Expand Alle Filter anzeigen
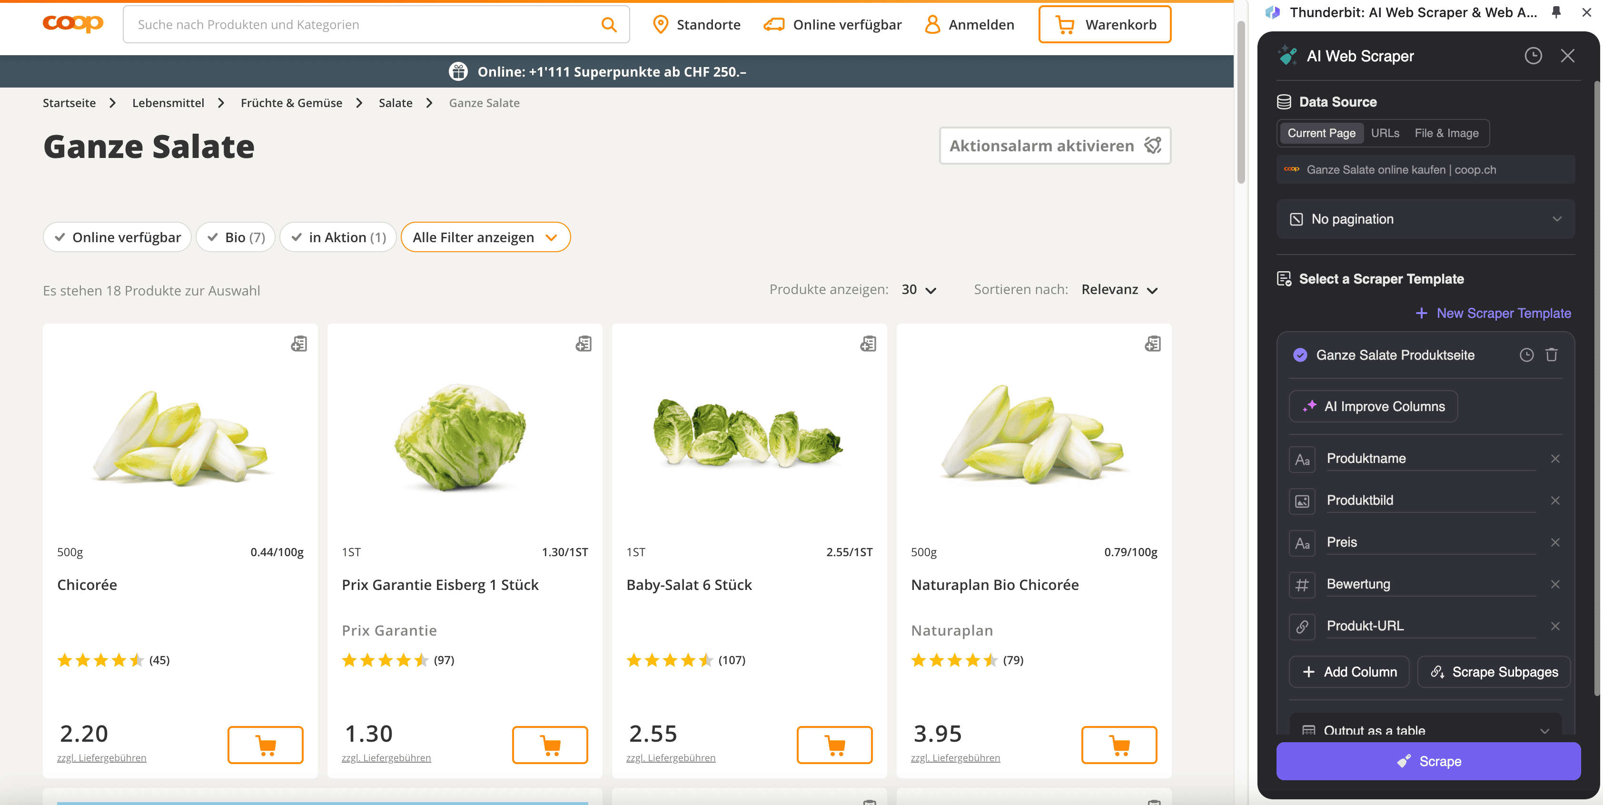 click(x=485, y=237)
